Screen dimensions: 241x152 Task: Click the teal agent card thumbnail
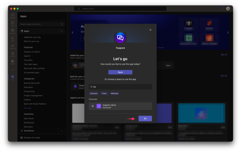201,113
